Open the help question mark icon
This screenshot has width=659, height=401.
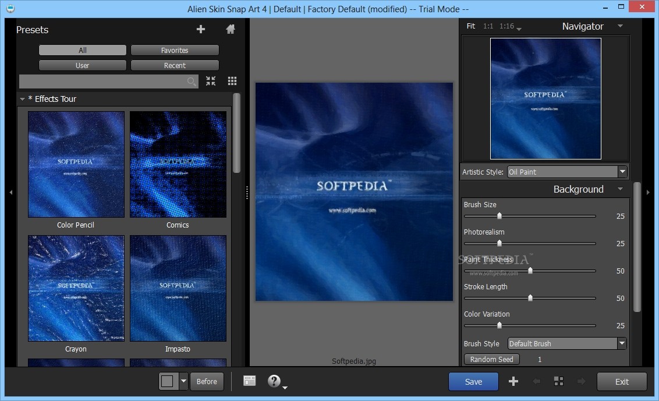pos(274,381)
